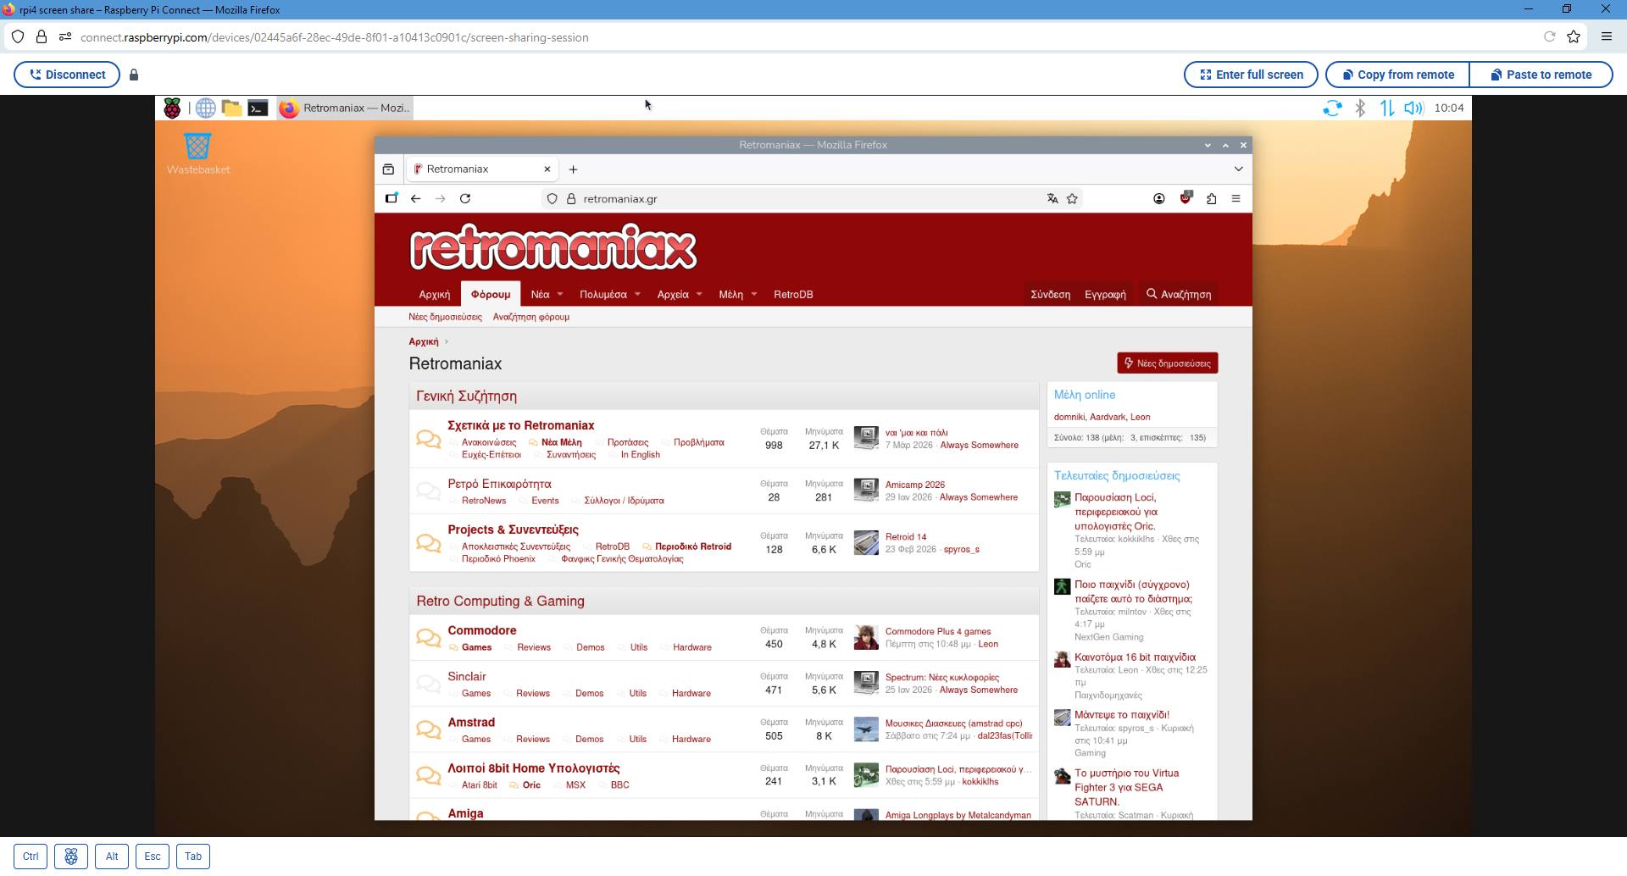
Task: Bookmark page with the star icon in remote Firefox
Action: click(1072, 199)
